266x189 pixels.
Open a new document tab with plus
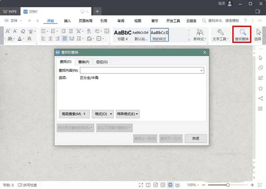click(97, 12)
